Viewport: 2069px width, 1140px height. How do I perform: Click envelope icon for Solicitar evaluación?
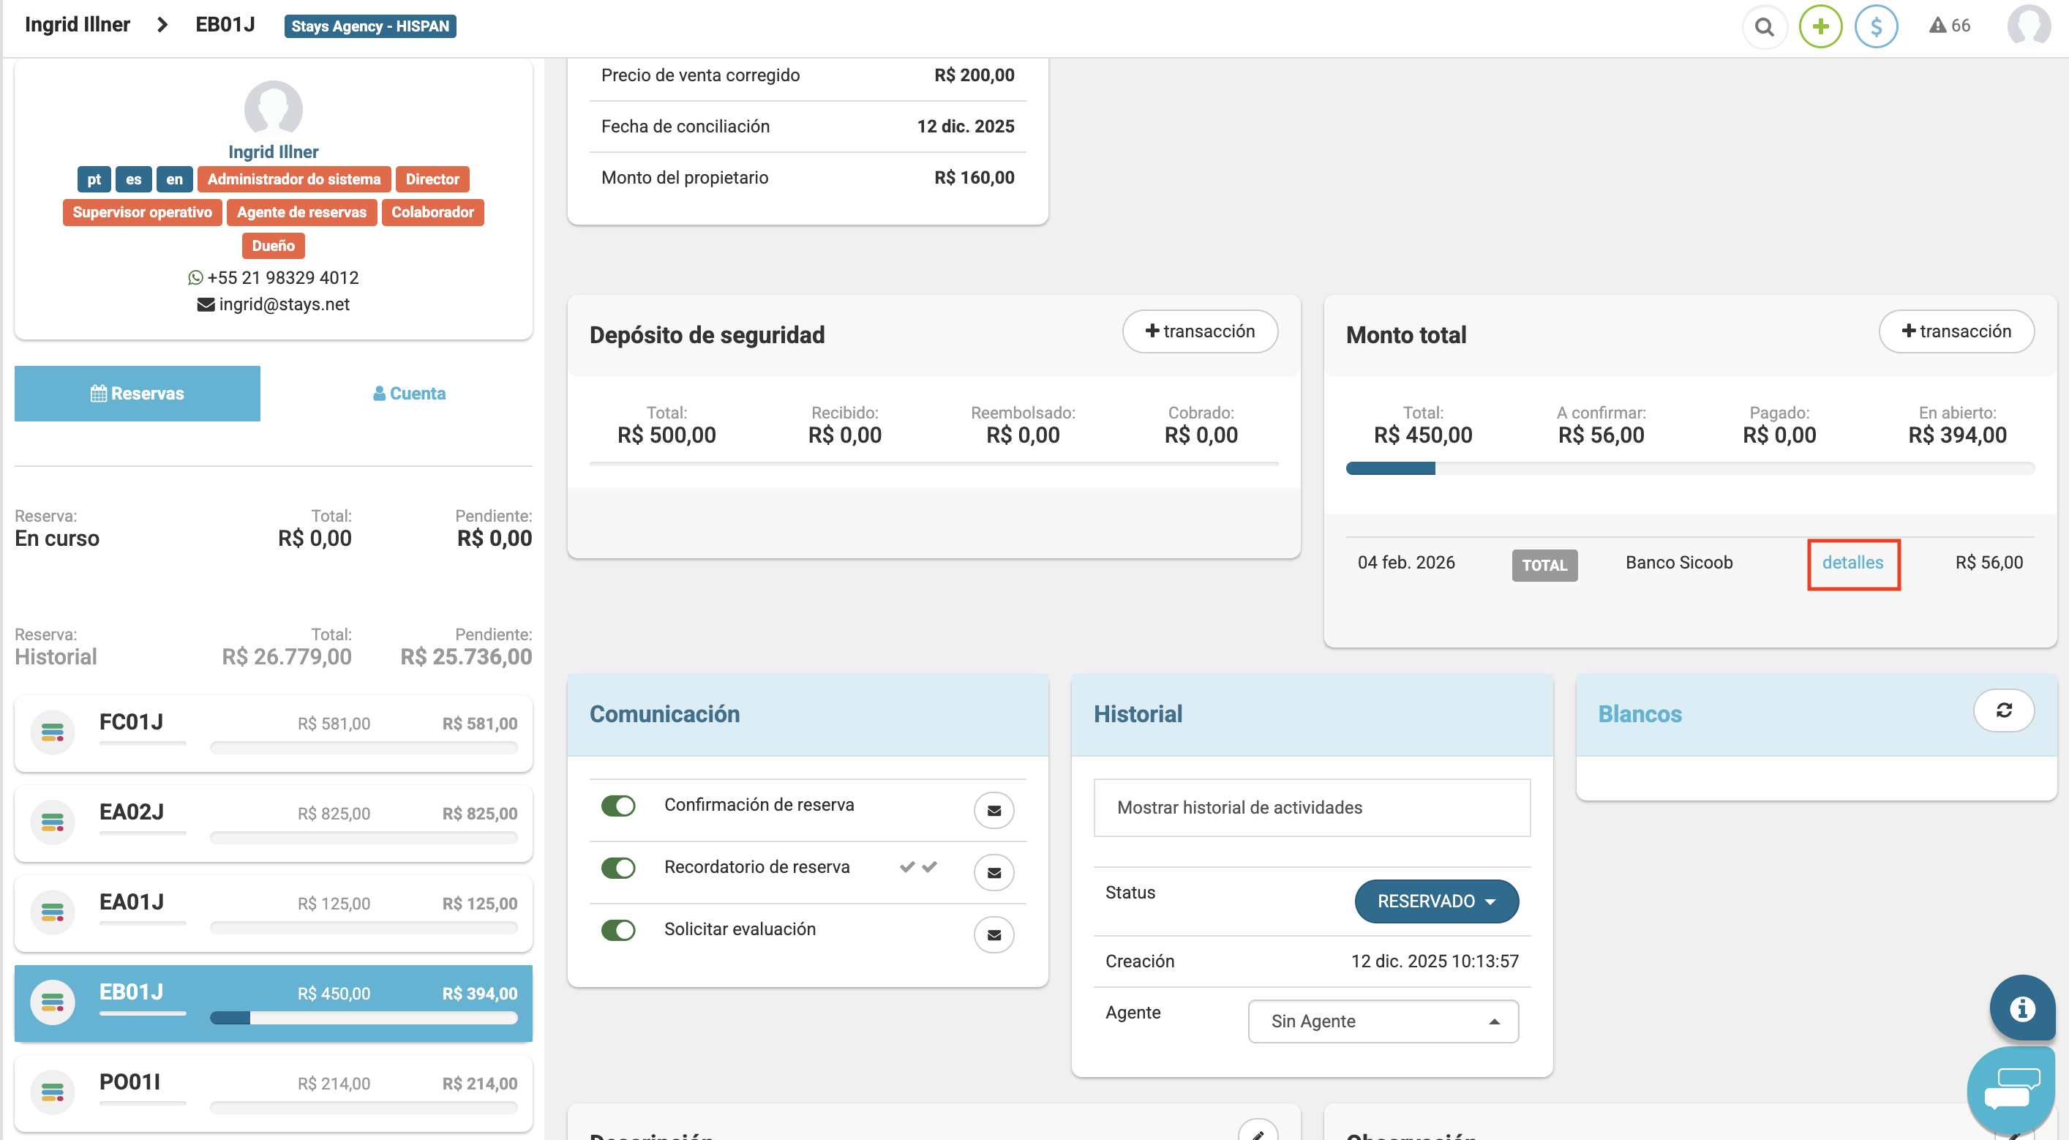994,934
